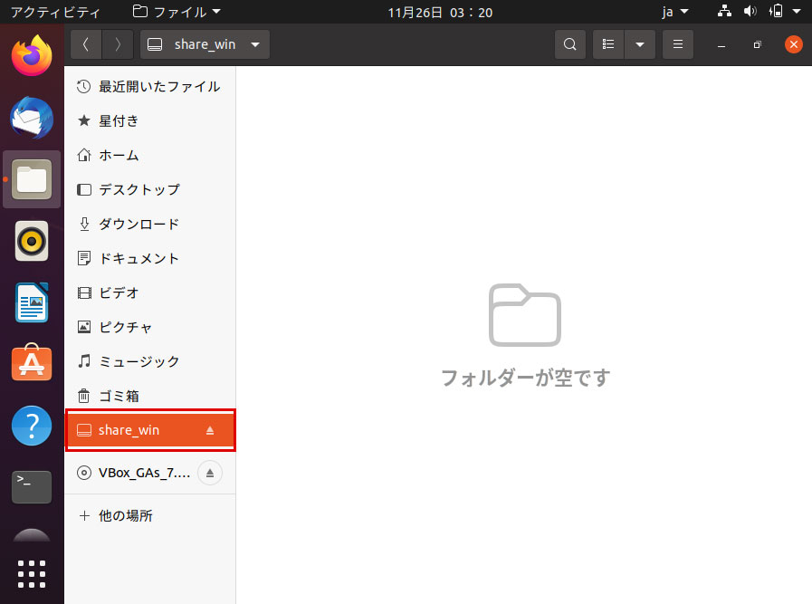Go forward with the right arrow

118,44
